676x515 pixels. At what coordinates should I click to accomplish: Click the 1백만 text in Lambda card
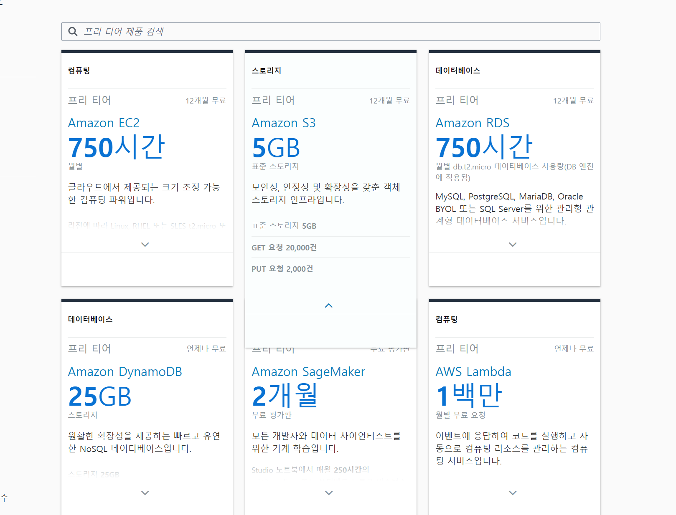(x=469, y=396)
